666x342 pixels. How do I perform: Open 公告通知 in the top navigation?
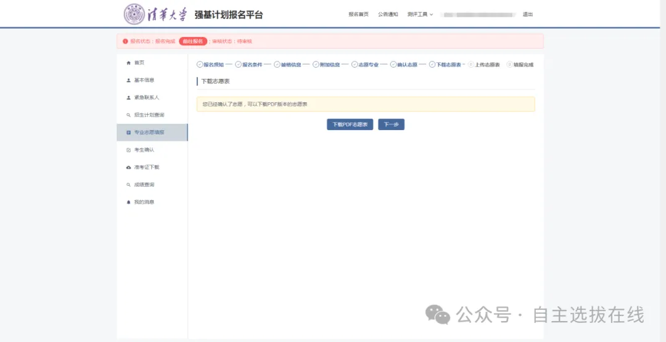(388, 14)
